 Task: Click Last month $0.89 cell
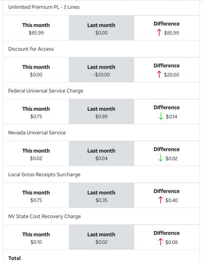click(x=101, y=111)
